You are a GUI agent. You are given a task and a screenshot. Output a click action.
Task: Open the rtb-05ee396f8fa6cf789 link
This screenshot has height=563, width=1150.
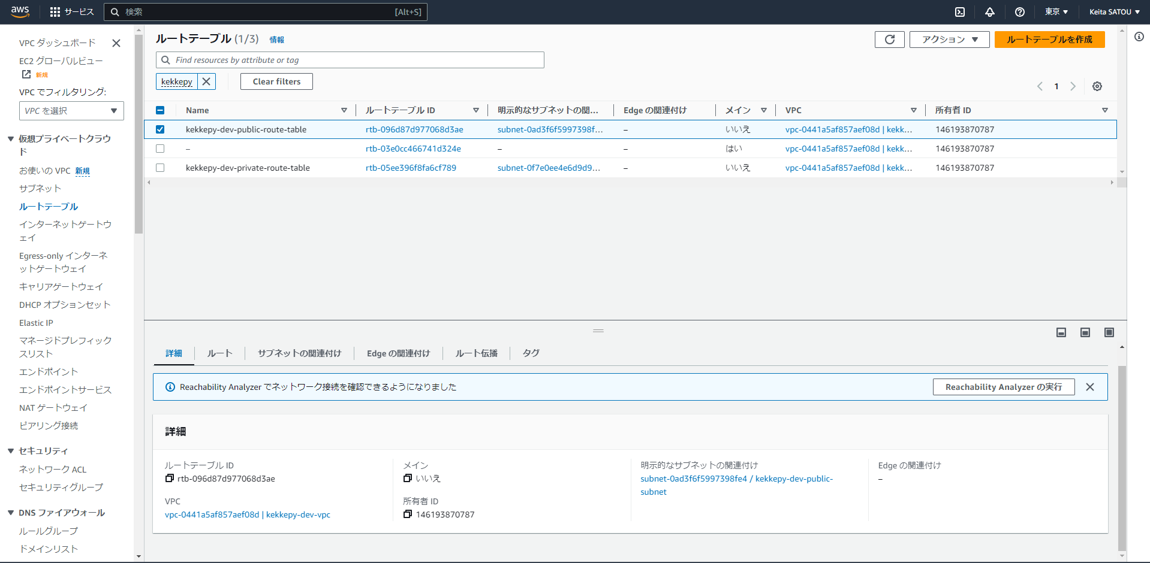[411, 168]
